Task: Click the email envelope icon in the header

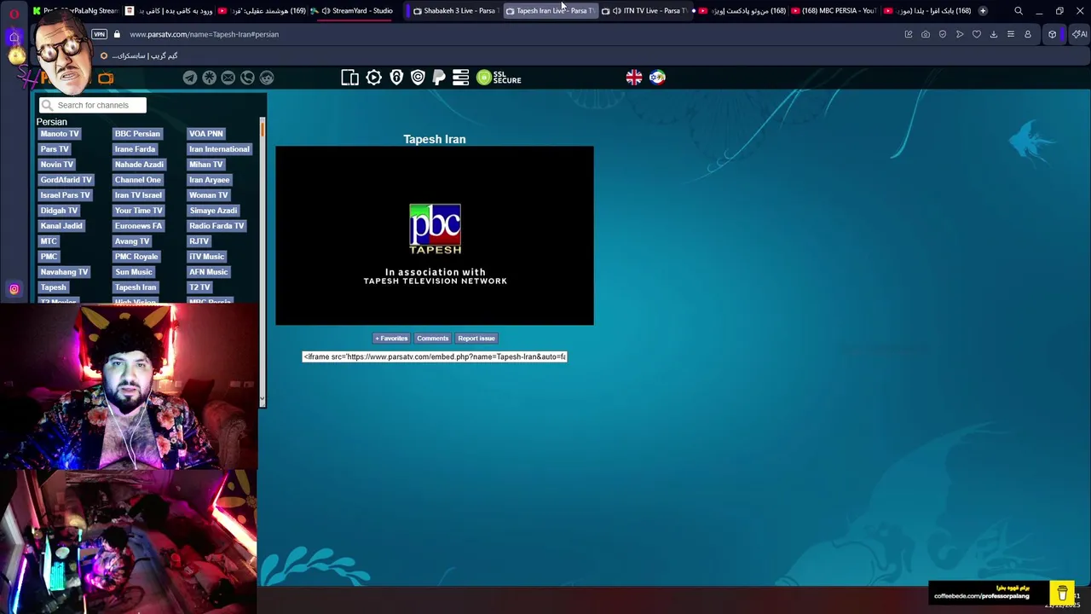Action: point(228,78)
